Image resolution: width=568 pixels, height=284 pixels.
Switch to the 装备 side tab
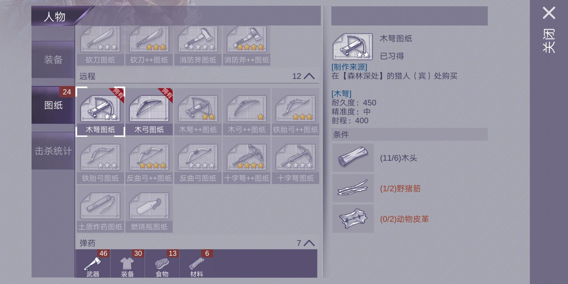coord(53,59)
